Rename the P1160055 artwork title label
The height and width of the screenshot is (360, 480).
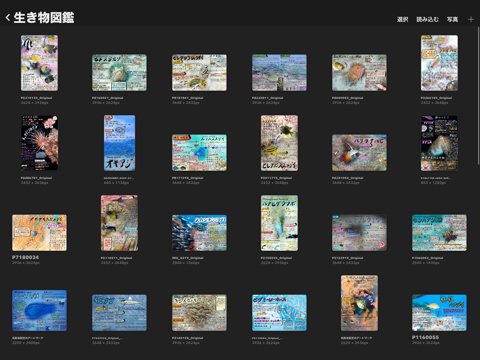[x=425, y=337]
